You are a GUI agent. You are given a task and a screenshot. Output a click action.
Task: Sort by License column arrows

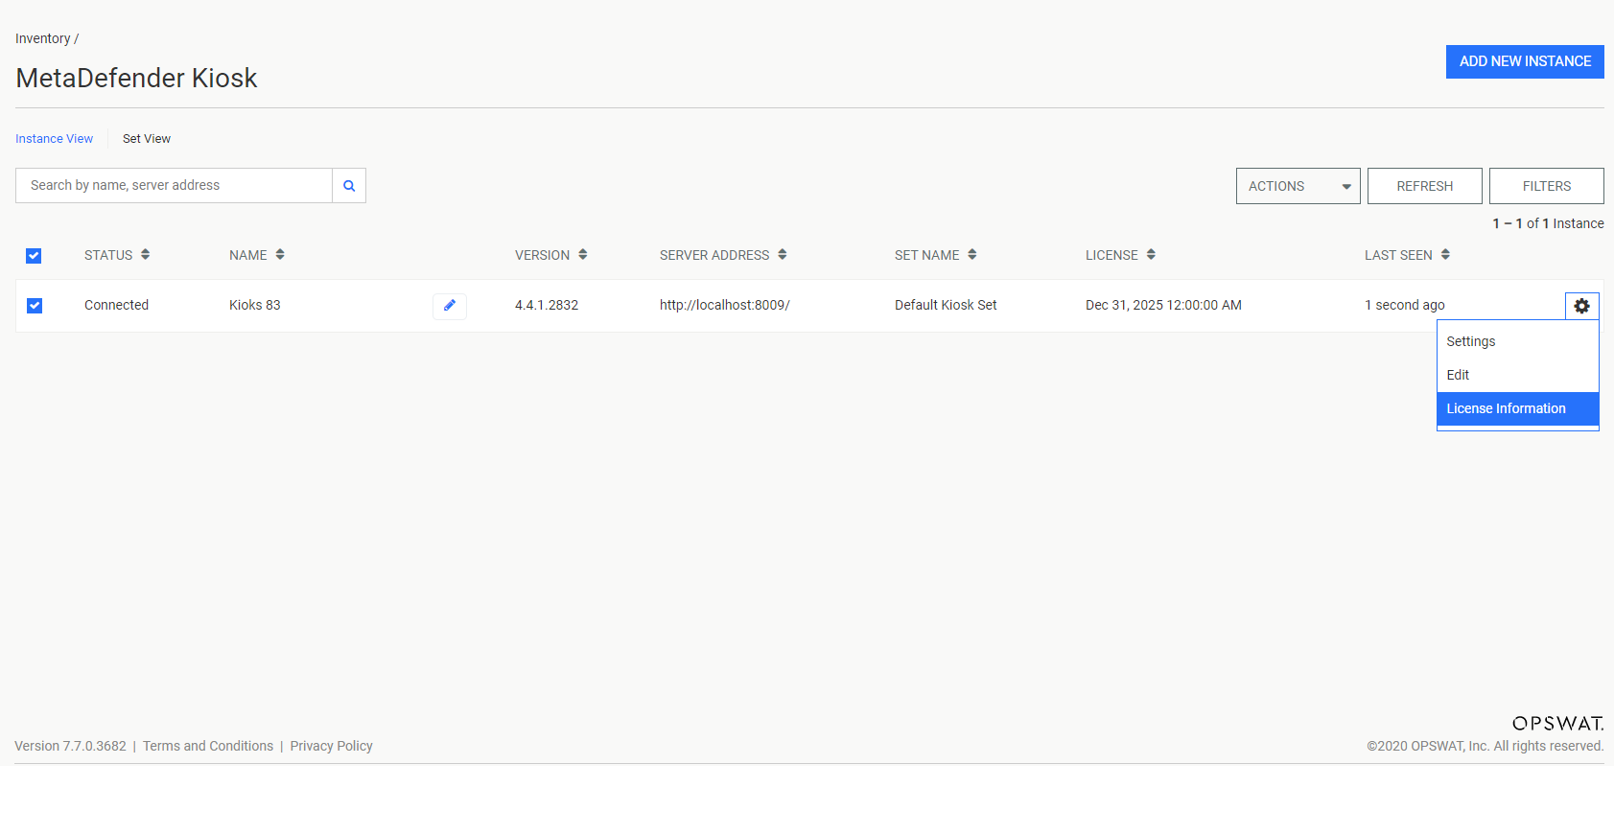tap(1151, 255)
